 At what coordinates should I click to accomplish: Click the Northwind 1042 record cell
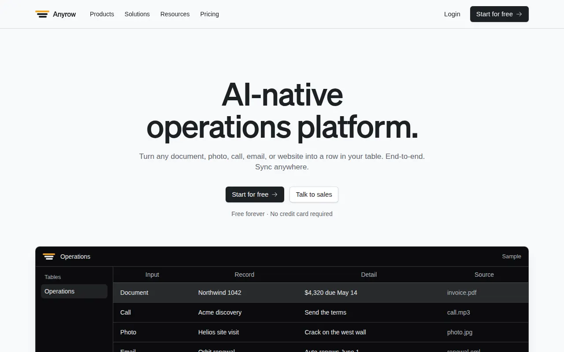pos(245,293)
